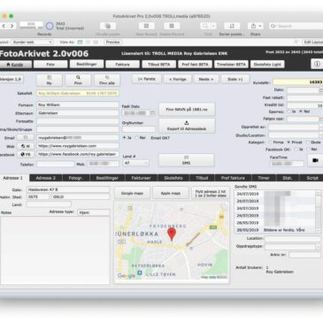Click the Kunde home navigation button

[x=15, y=65]
